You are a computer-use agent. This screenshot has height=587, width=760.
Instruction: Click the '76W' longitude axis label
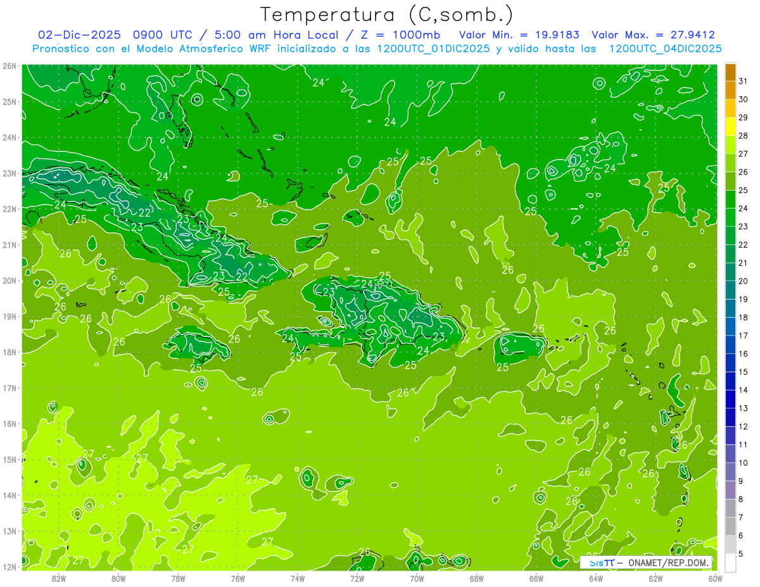[x=237, y=578]
